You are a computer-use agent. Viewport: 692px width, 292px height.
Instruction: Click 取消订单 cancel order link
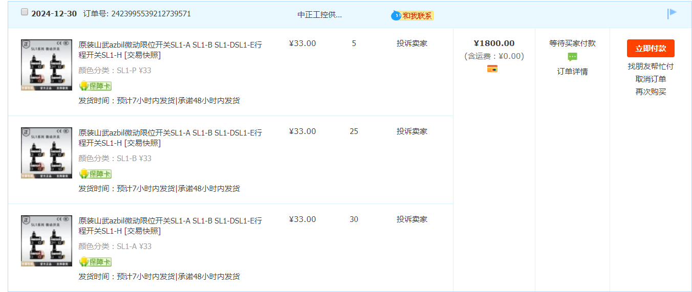(x=651, y=79)
